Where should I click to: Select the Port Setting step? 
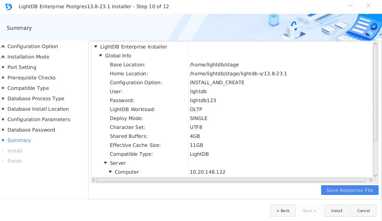pyautogui.click(x=22, y=67)
